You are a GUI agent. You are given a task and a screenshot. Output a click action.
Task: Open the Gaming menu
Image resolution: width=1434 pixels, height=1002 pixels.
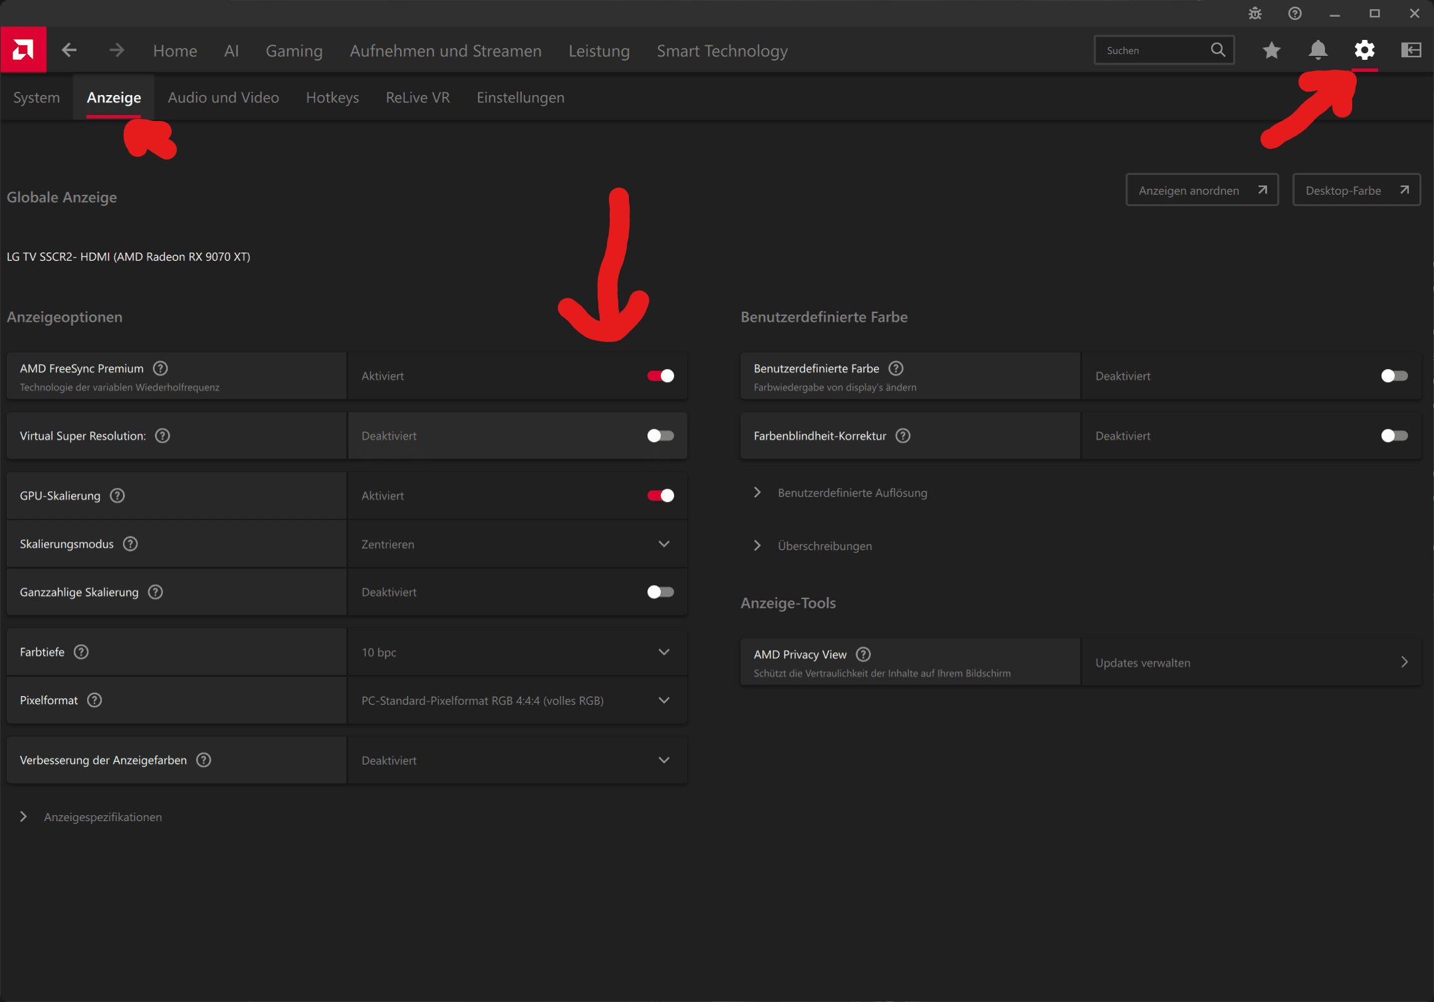294,51
